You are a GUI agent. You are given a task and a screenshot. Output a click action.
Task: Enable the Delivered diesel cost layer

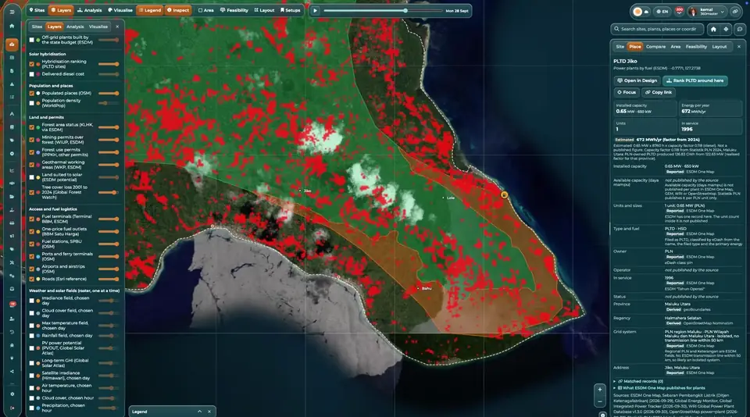point(32,74)
